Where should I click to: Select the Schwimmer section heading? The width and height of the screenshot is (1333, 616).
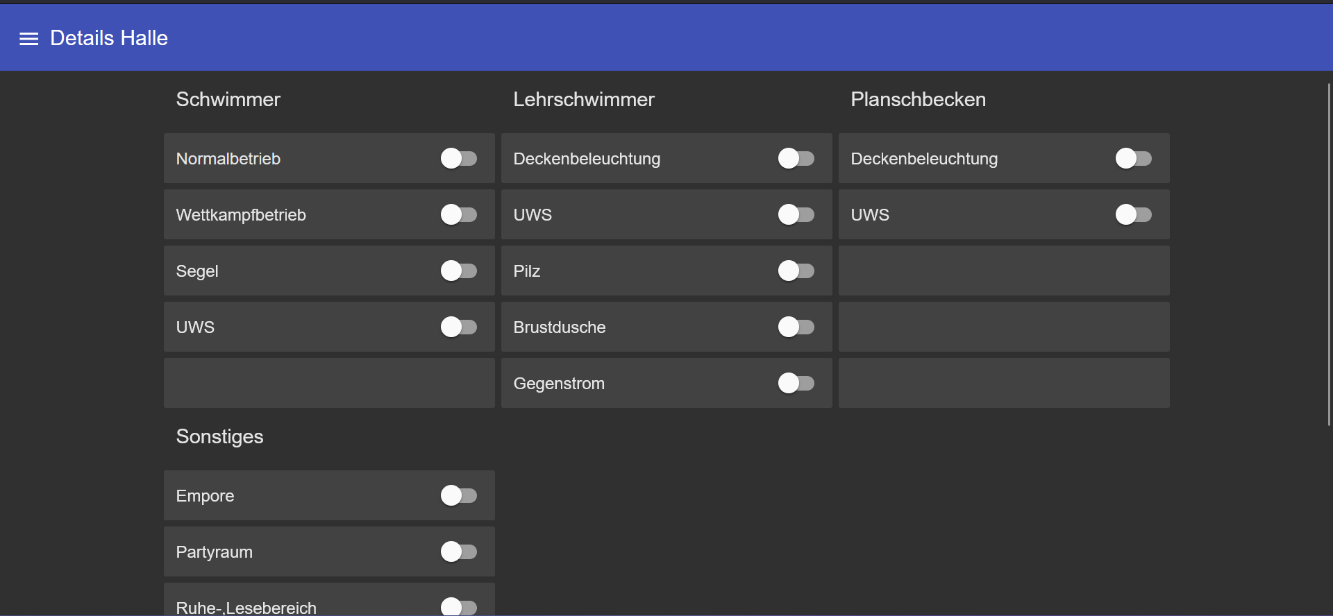click(x=228, y=100)
